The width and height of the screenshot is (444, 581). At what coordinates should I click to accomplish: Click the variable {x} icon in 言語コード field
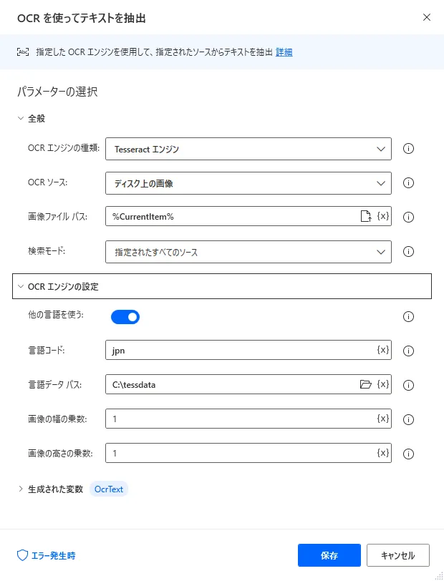pyautogui.click(x=383, y=351)
